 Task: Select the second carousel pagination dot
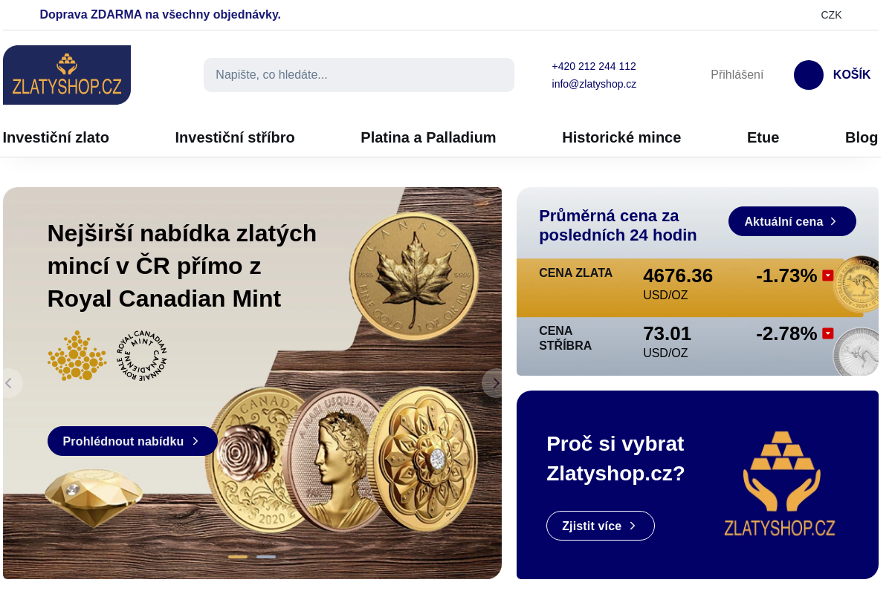tap(266, 555)
